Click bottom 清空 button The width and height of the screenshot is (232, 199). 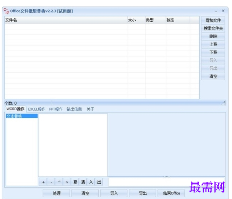[85, 193]
